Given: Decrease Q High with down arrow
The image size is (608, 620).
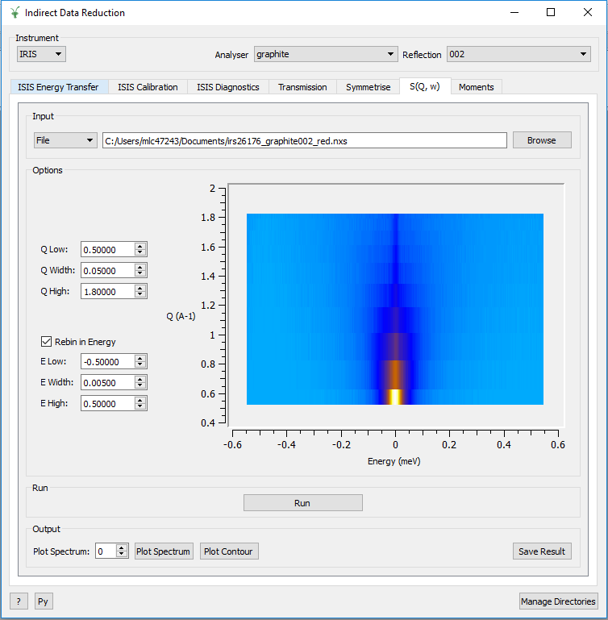Looking at the screenshot, I should (x=140, y=295).
